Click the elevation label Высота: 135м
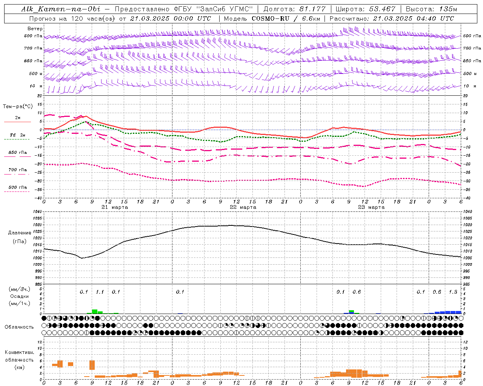Viewport: 483px width, 386px height. 431,9
